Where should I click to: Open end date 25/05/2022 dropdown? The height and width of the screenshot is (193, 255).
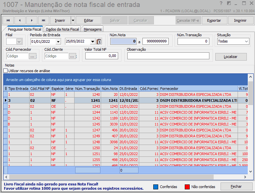(x=93, y=41)
